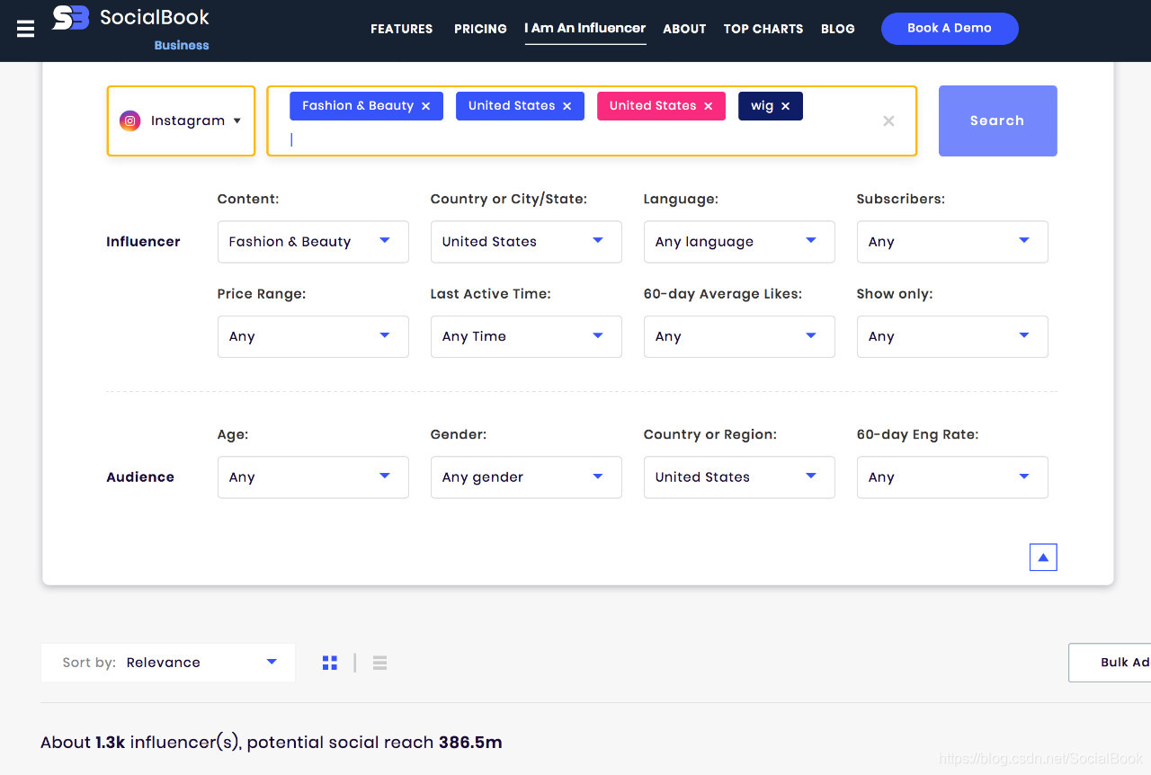The width and height of the screenshot is (1151, 775).
Task: Collapse the filter panel with up arrow
Action: pos(1043,557)
